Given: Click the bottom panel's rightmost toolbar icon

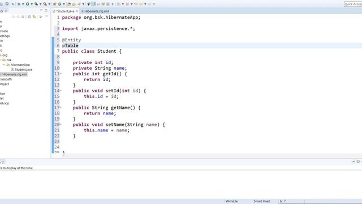Looking at the screenshot, I should click(x=358, y=161).
